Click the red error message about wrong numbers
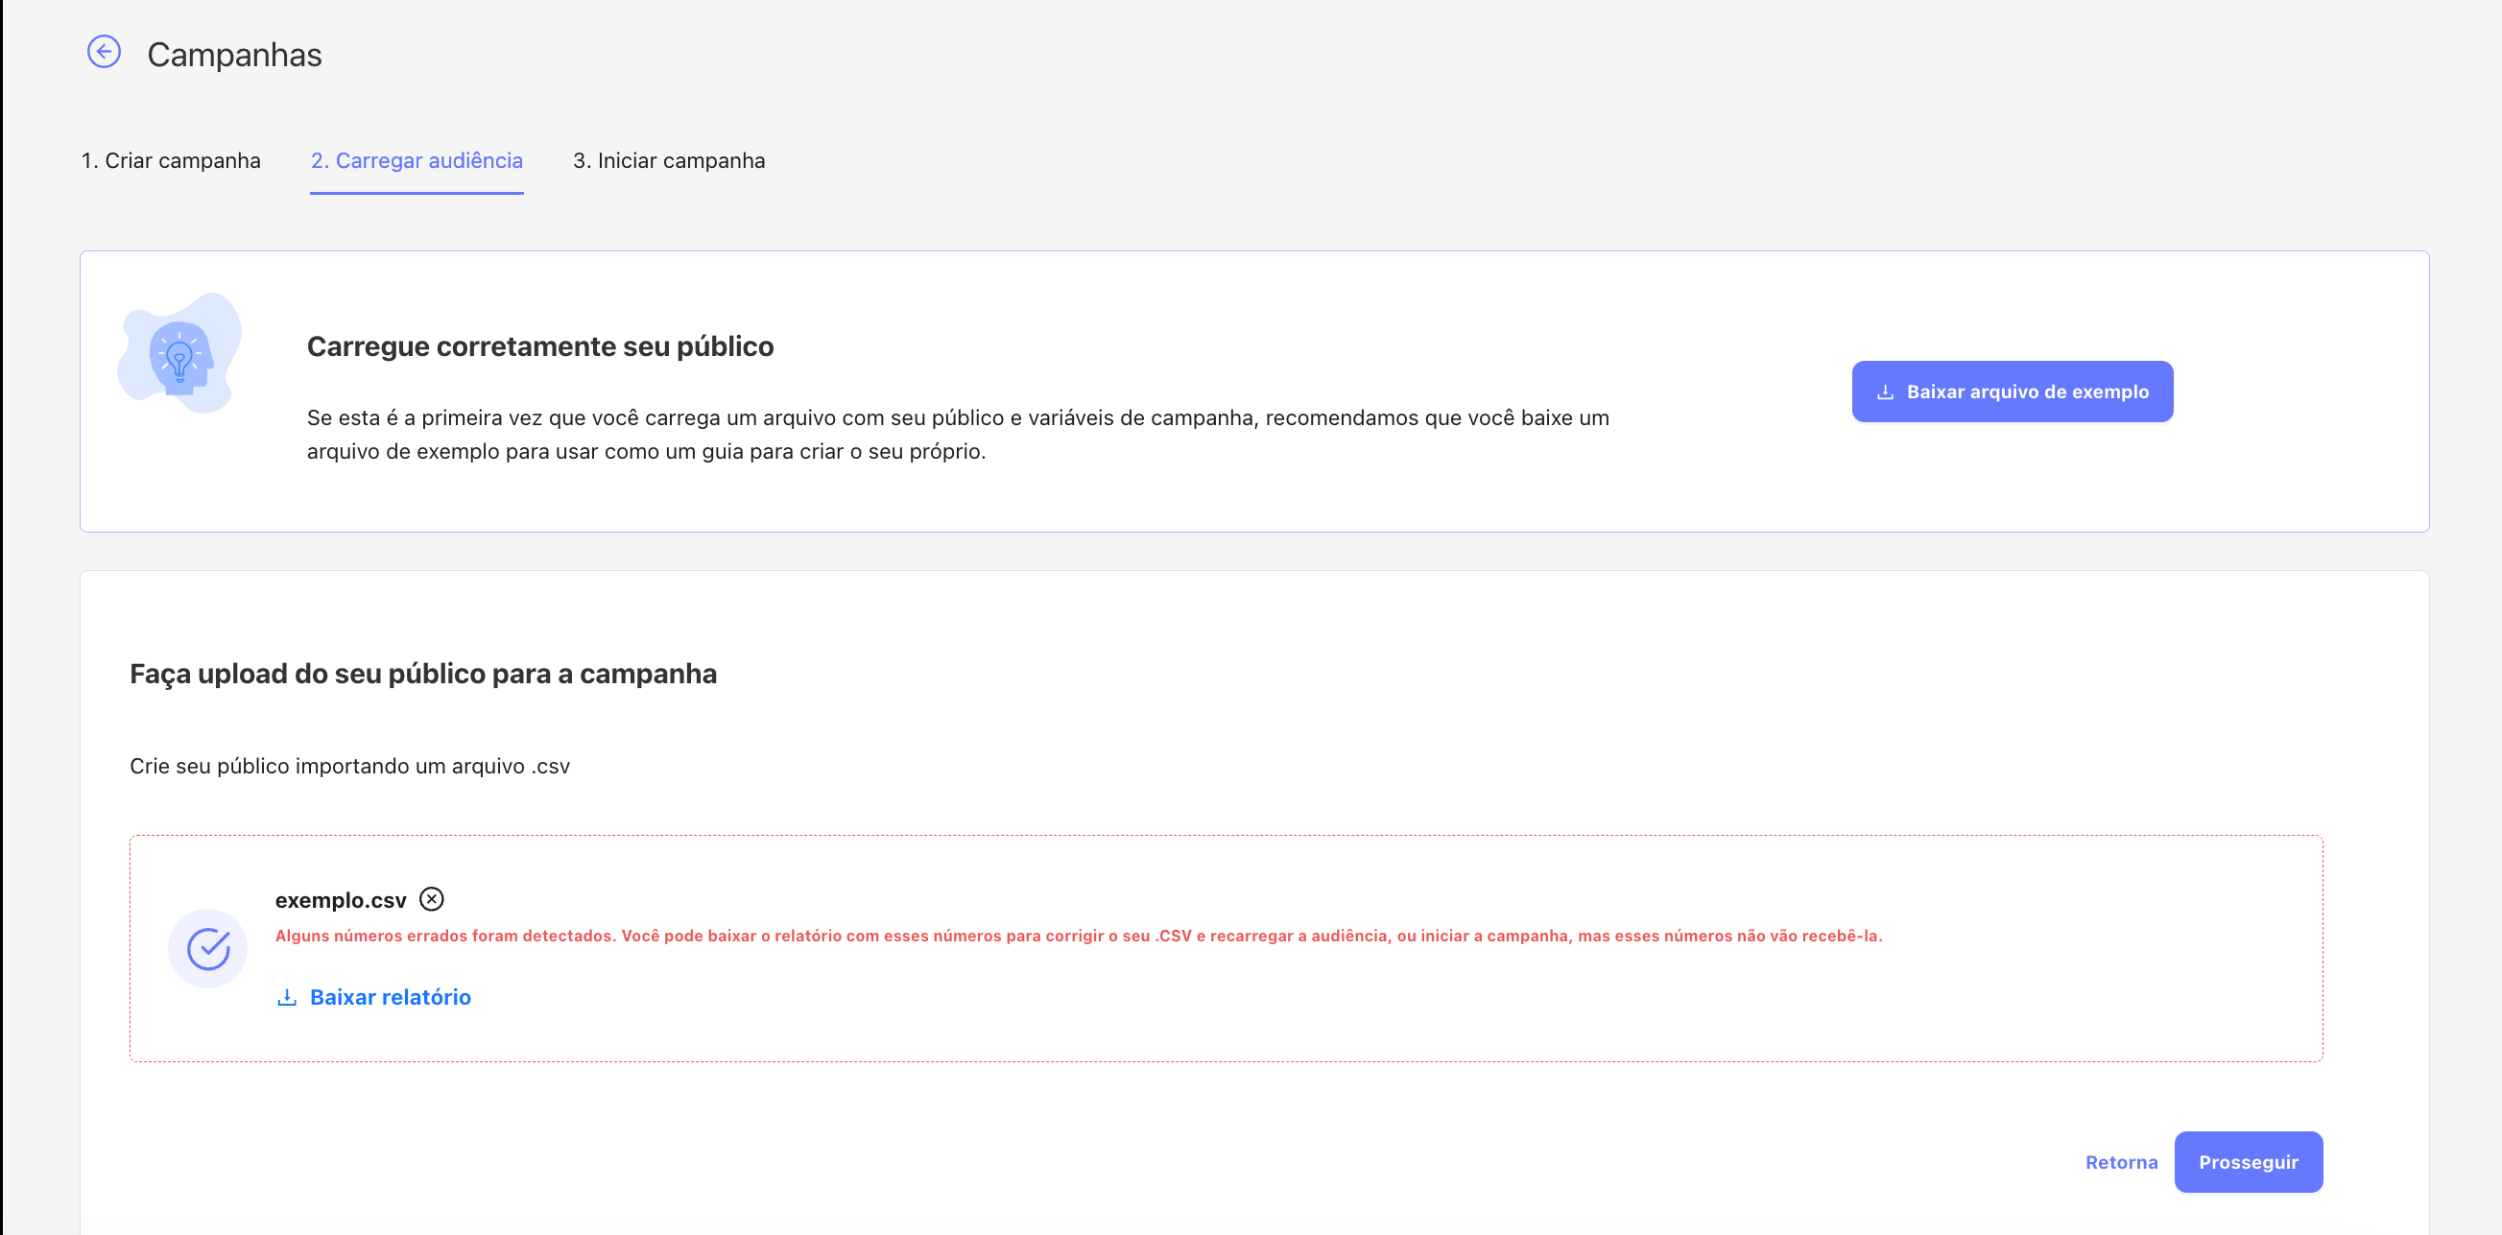Screen dimensions: 2502x1235 [x=1078, y=936]
